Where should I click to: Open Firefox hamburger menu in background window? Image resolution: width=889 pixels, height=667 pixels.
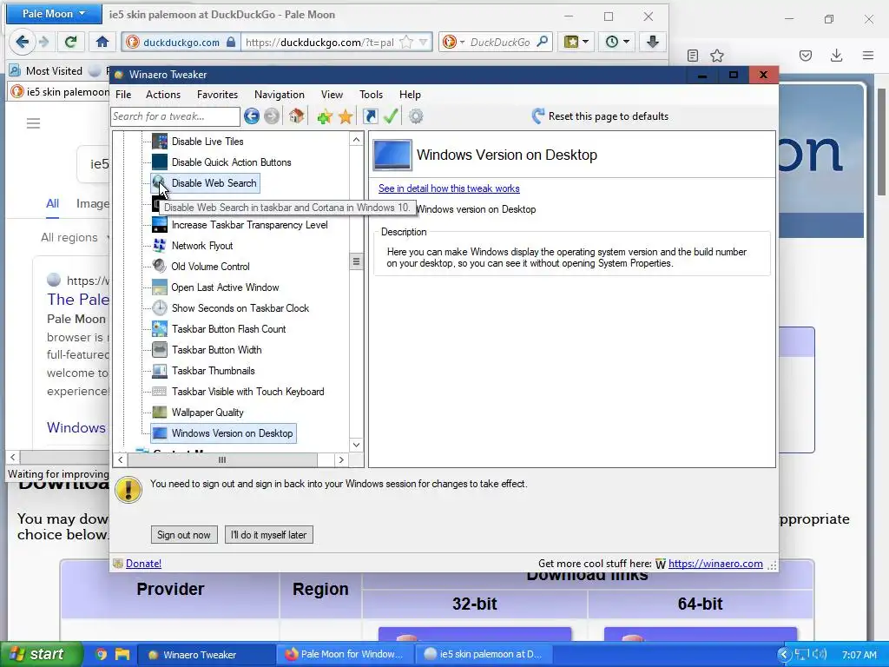867,55
